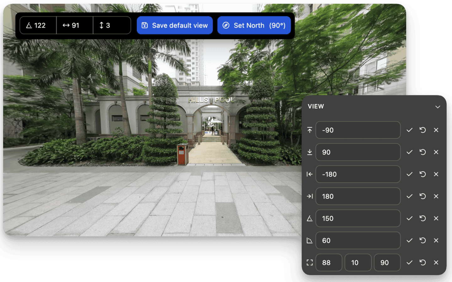Clear the -180 row with X icon
This screenshot has height=282, width=452.
[x=436, y=174]
